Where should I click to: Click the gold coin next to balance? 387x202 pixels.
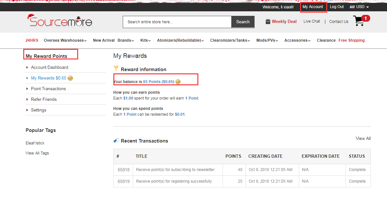(x=178, y=81)
